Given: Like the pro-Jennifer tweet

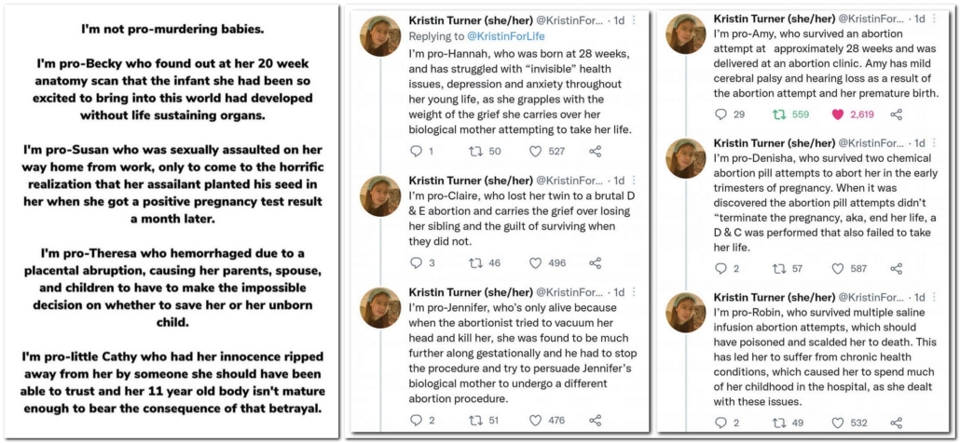Looking at the screenshot, I should pos(536,421).
